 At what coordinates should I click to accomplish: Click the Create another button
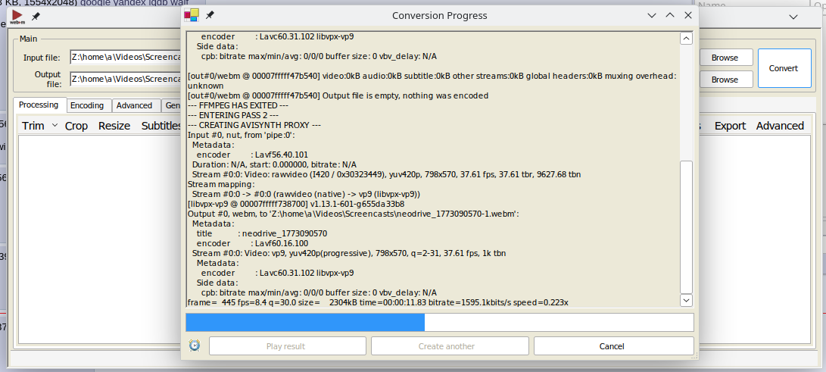click(450, 346)
